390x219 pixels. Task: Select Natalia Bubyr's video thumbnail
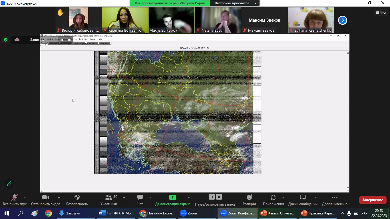click(218, 20)
